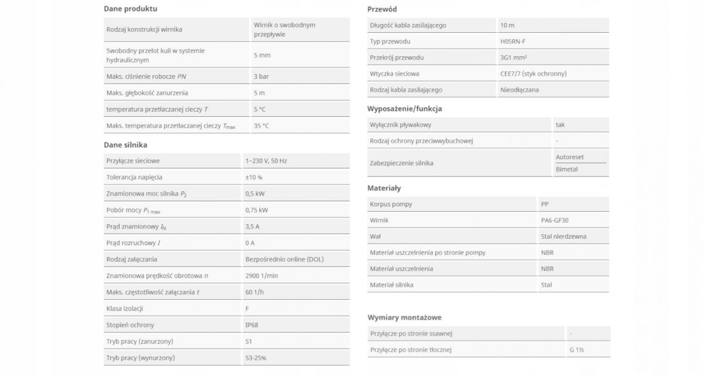The image size is (704, 375).
Task: Click the "Wyposażenie/funkcja" heading
Action: pos(404,109)
